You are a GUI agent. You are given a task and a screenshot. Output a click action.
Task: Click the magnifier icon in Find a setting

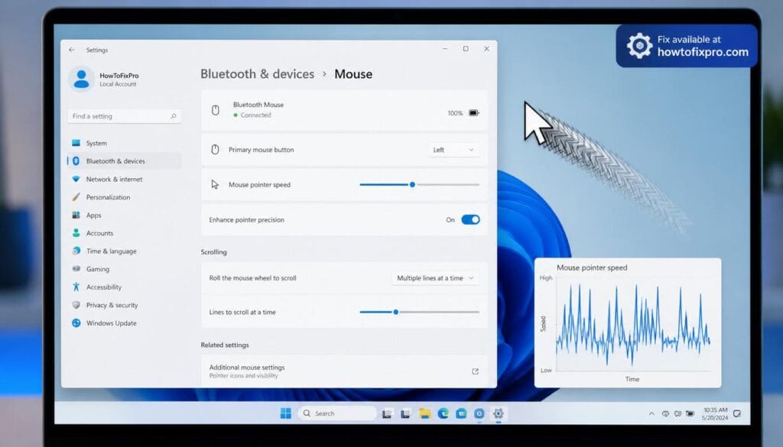(174, 116)
